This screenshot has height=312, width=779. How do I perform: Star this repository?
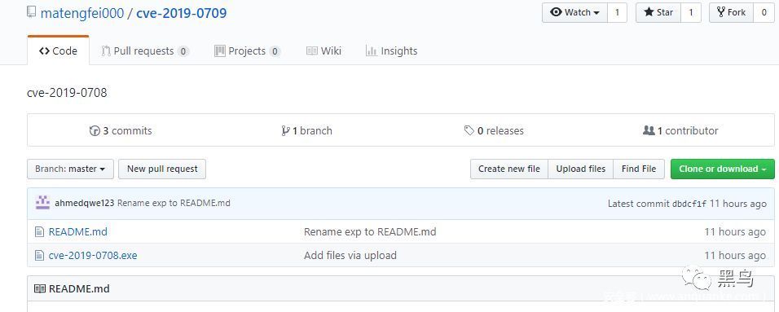coord(658,12)
